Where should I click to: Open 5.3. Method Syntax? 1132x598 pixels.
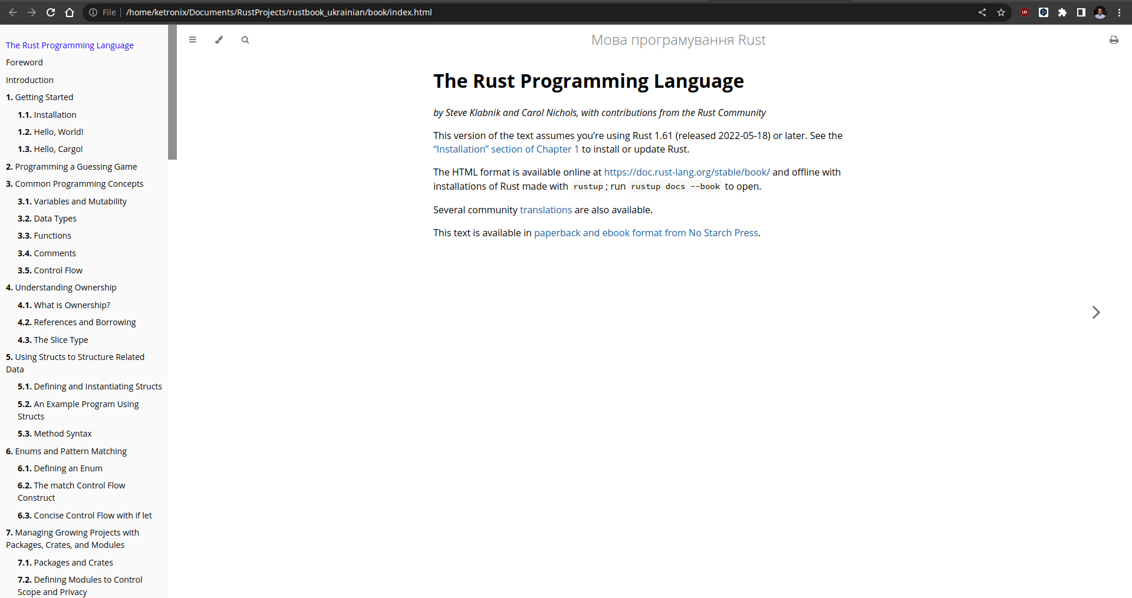55,434
